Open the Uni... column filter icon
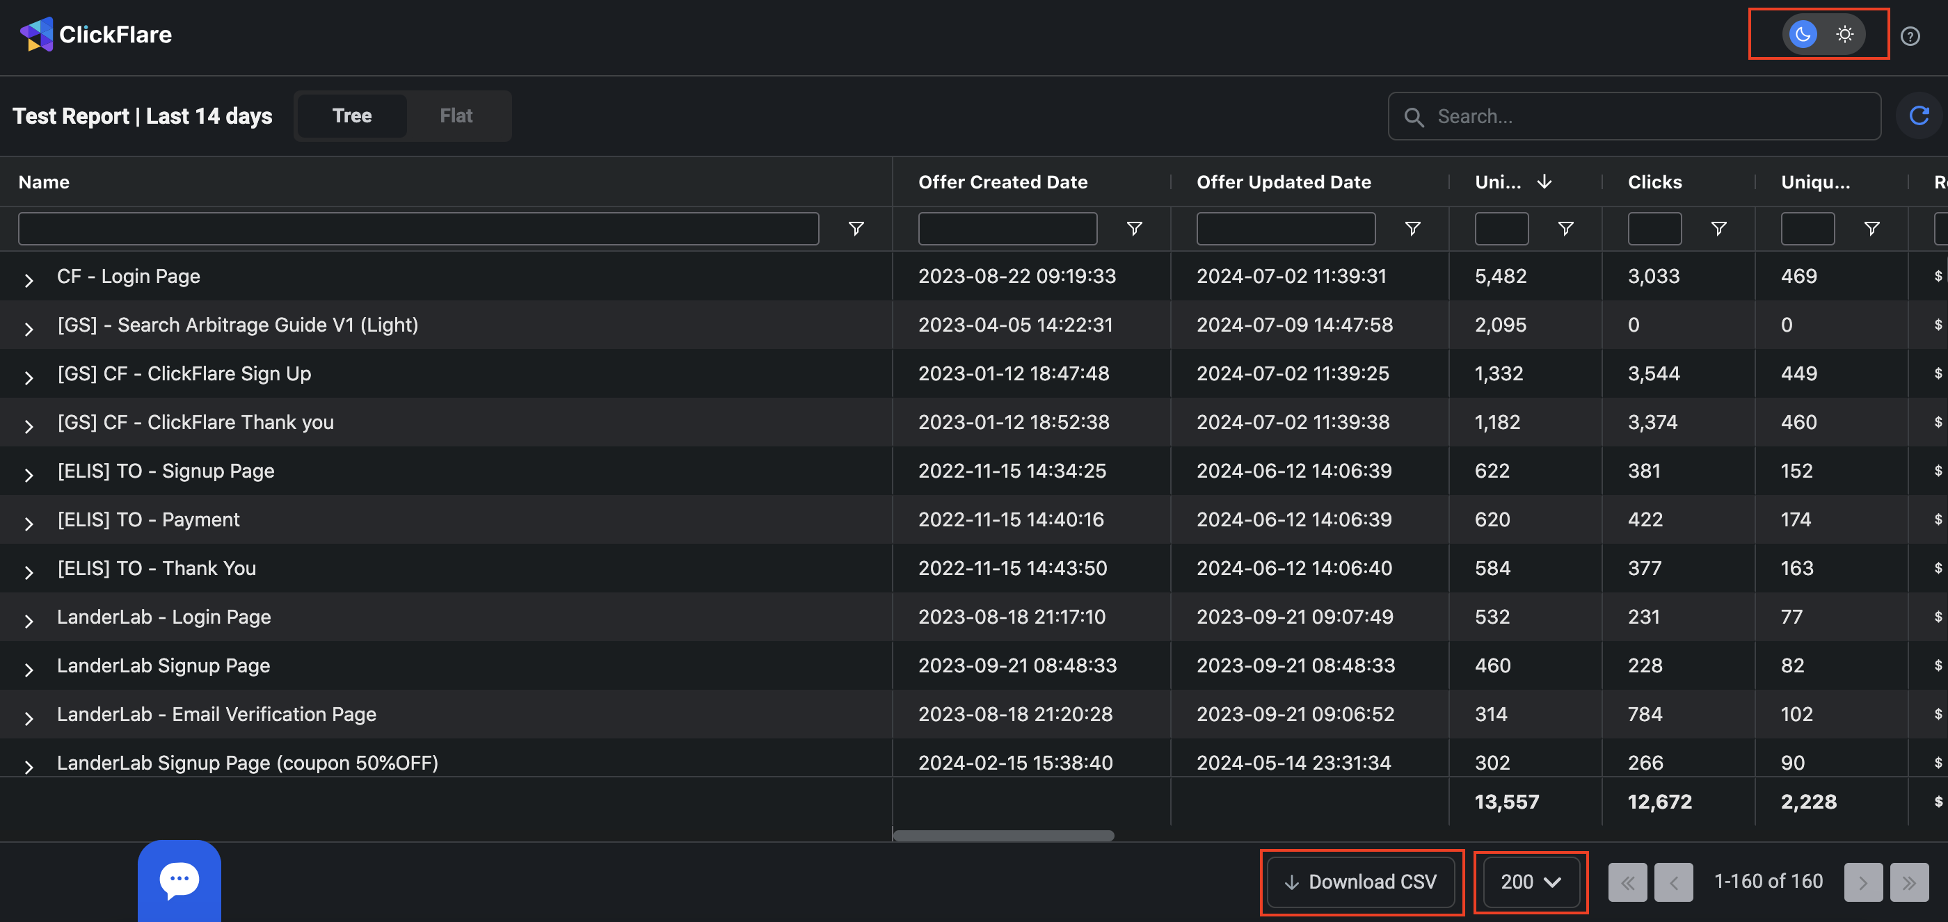Image resolution: width=1948 pixels, height=922 pixels. [x=1565, y=228]
